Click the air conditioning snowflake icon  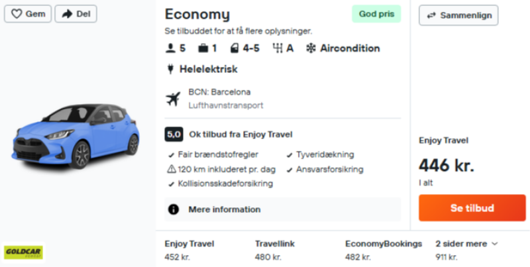(311, 48)
